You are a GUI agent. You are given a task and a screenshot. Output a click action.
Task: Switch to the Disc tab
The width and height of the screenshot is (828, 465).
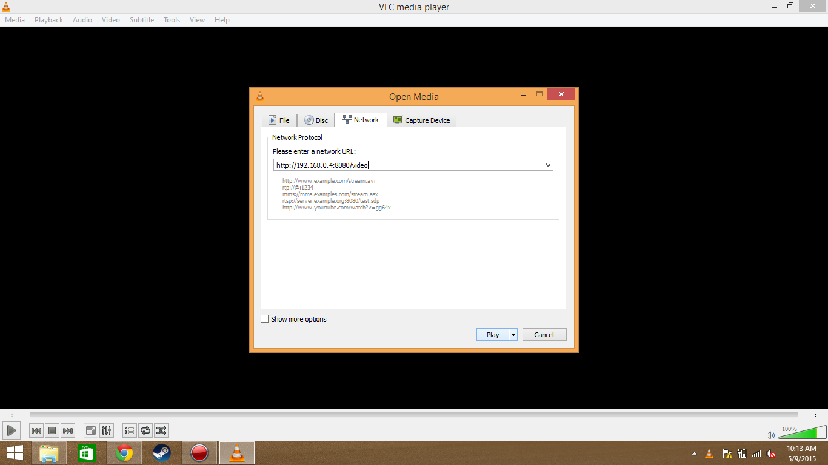pyautogui.click(x=316, y=120)
